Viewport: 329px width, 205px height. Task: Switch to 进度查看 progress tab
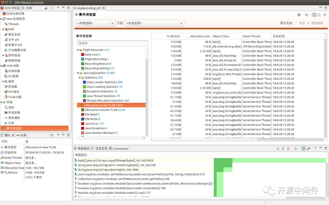99,148
